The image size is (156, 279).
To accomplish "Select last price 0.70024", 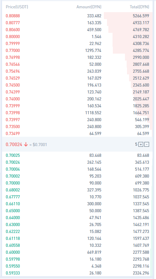I will click(14, 144).
